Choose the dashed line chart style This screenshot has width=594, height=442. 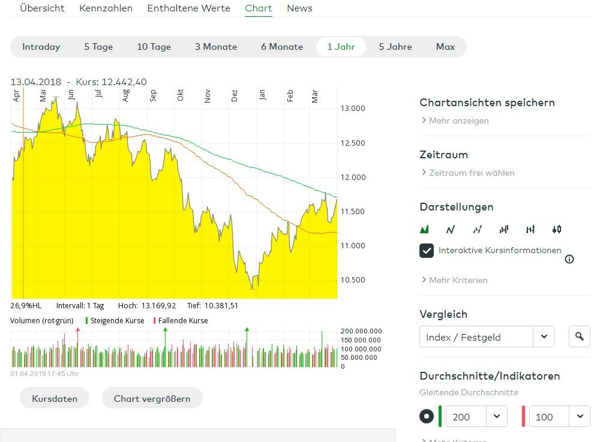pos(478,229)
